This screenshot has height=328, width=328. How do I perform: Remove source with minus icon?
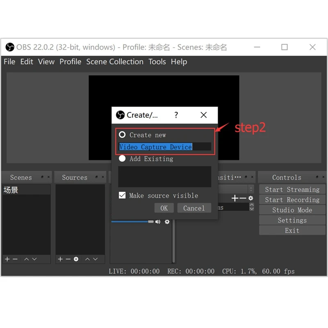pyautogui.click(x=68, y=259)
